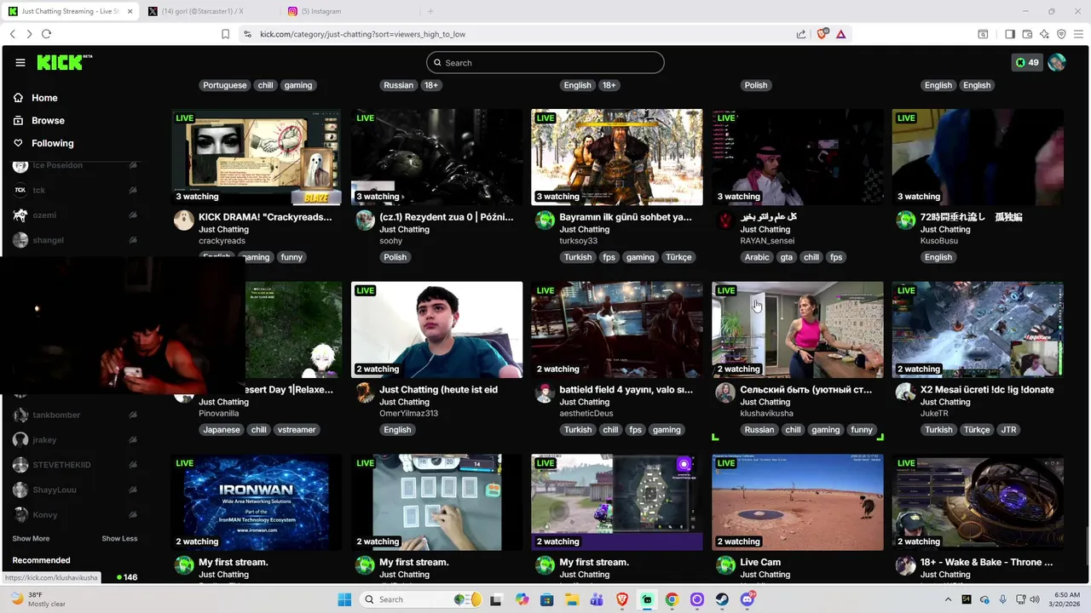Click the Portuguese tag
Viewport: 1091px width, 613px height.
click(225, 85)
